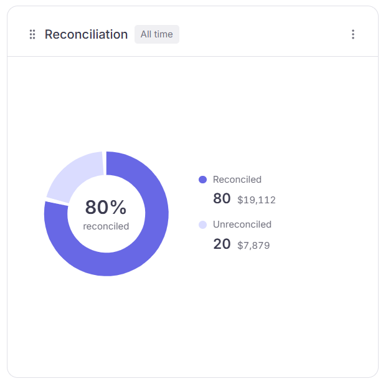Click the $19,112 reconciled amount
This screenshot has width=383, height=381.
click(x=257, y=200)
